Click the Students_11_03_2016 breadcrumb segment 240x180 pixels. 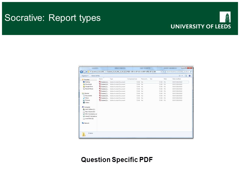point(131,72)
